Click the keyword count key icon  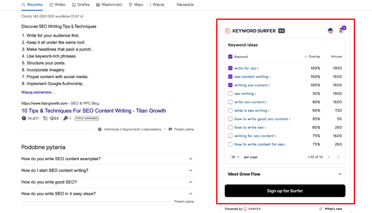[65, 118]
